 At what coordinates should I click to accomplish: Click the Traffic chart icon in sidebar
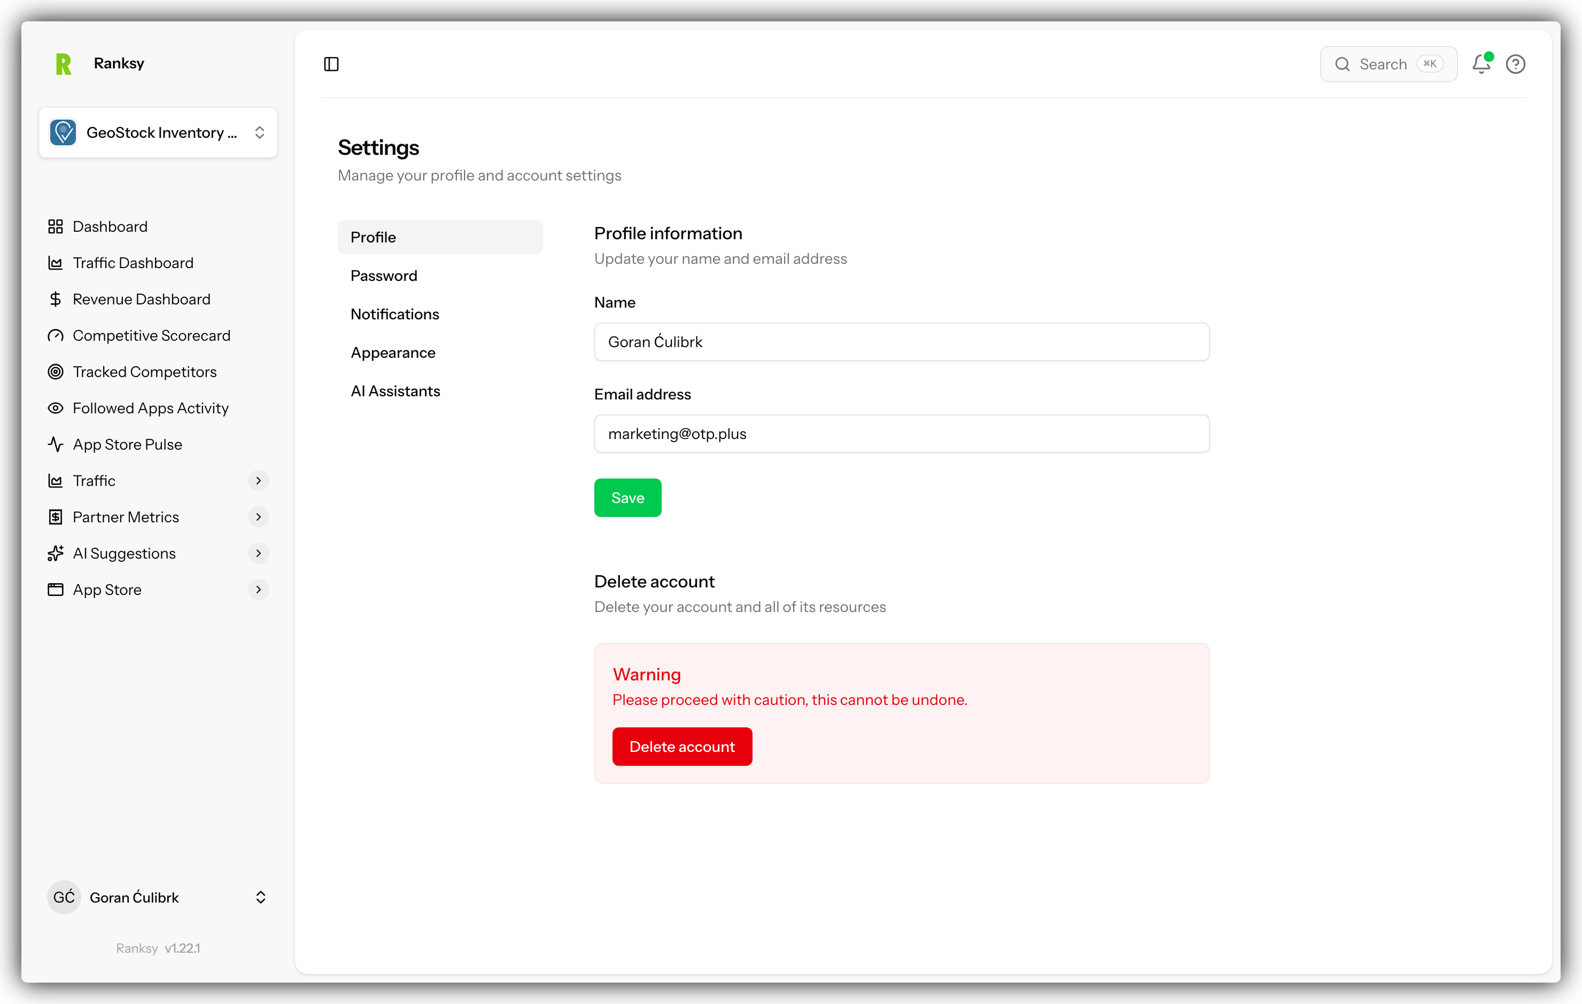(x=56, y=481)
